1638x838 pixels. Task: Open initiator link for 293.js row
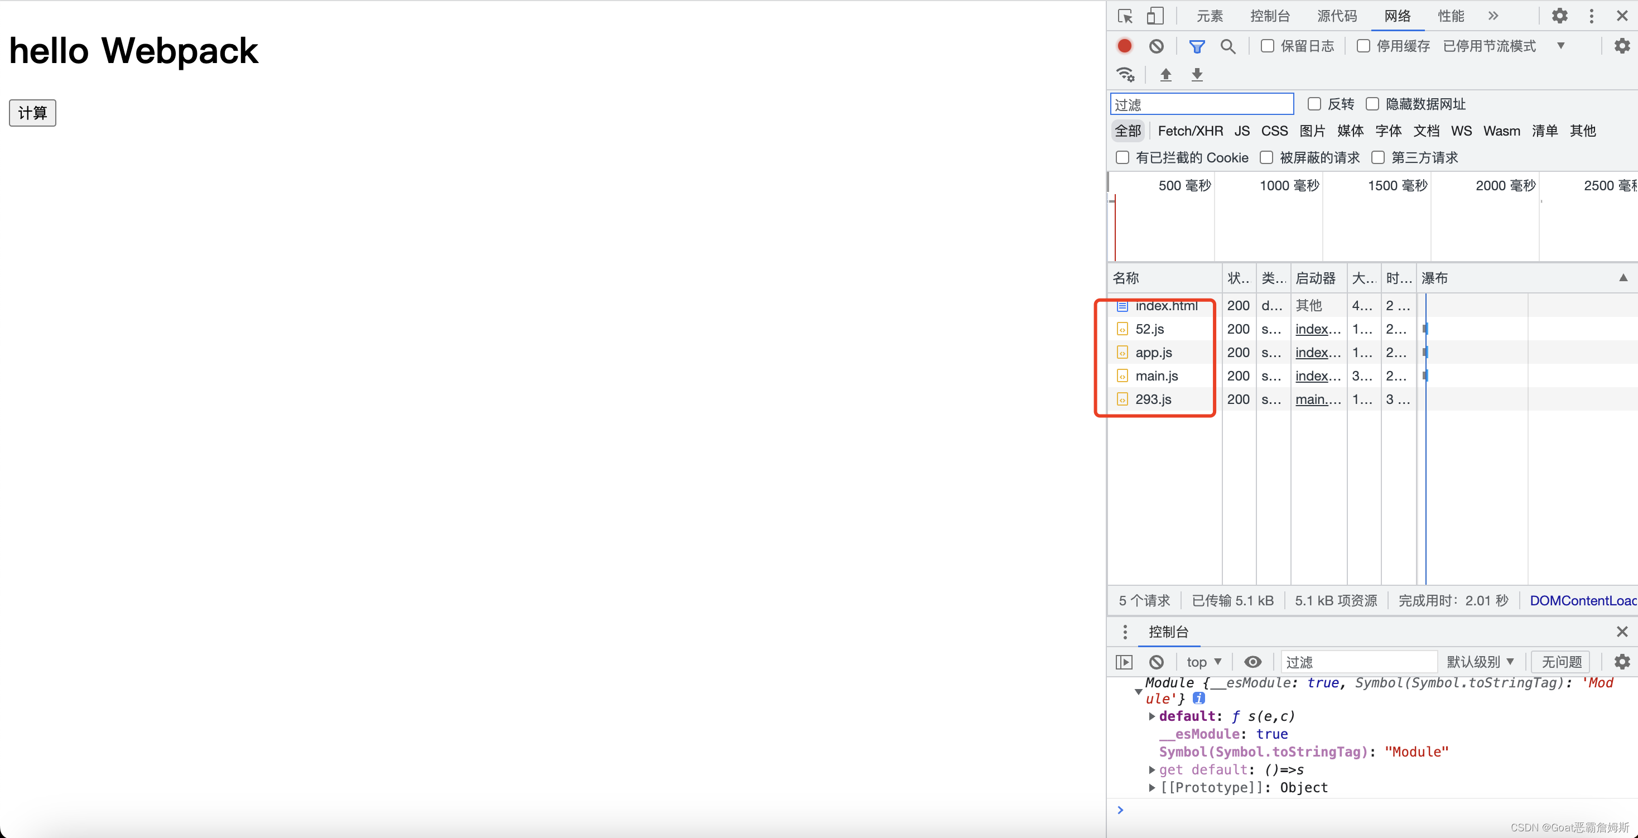point(1318,399)
